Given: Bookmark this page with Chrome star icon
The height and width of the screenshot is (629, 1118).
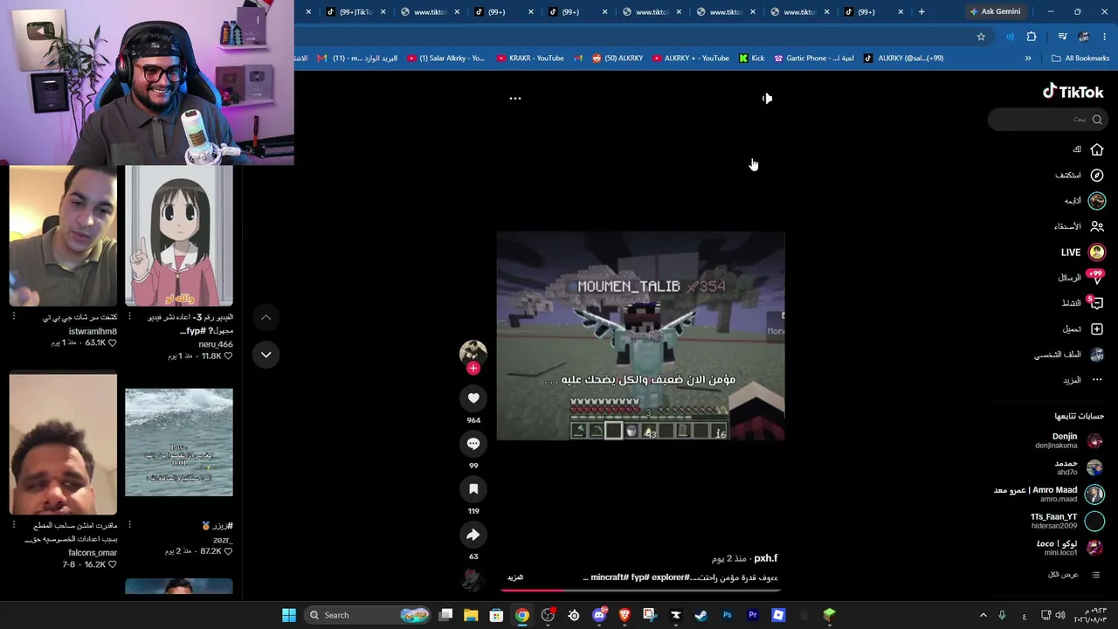Looking at the screenshot, I should (981, 37).
